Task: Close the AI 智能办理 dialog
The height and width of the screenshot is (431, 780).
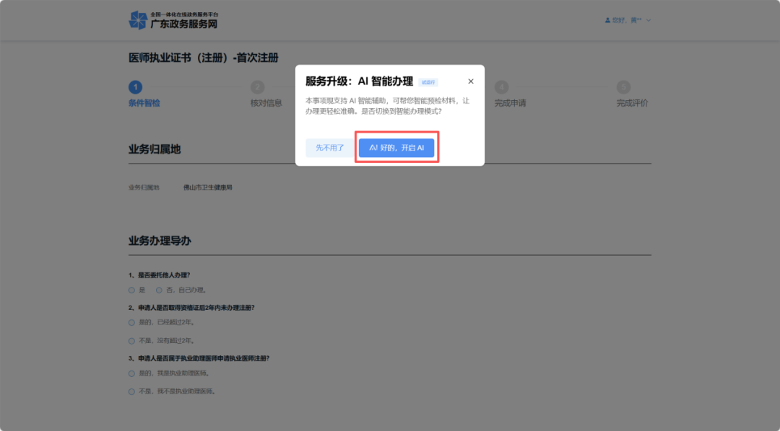Action: pyautogui.click(x=471, y=81)
